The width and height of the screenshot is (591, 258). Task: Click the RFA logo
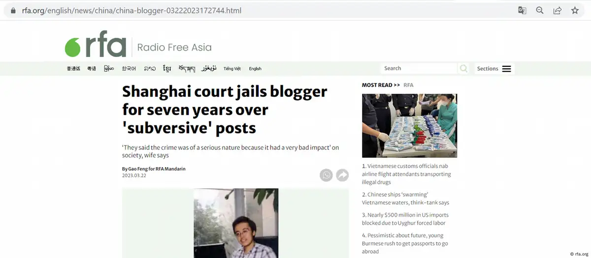click(x=96, y=47)
